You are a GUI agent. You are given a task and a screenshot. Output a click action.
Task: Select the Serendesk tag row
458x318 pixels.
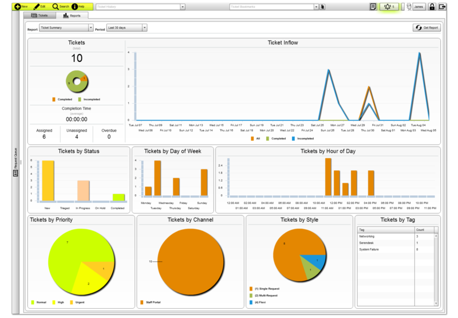click(396, 243)
